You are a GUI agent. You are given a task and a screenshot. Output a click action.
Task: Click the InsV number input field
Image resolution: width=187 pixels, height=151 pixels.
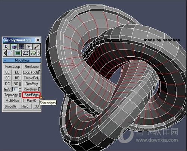[15, 89]
